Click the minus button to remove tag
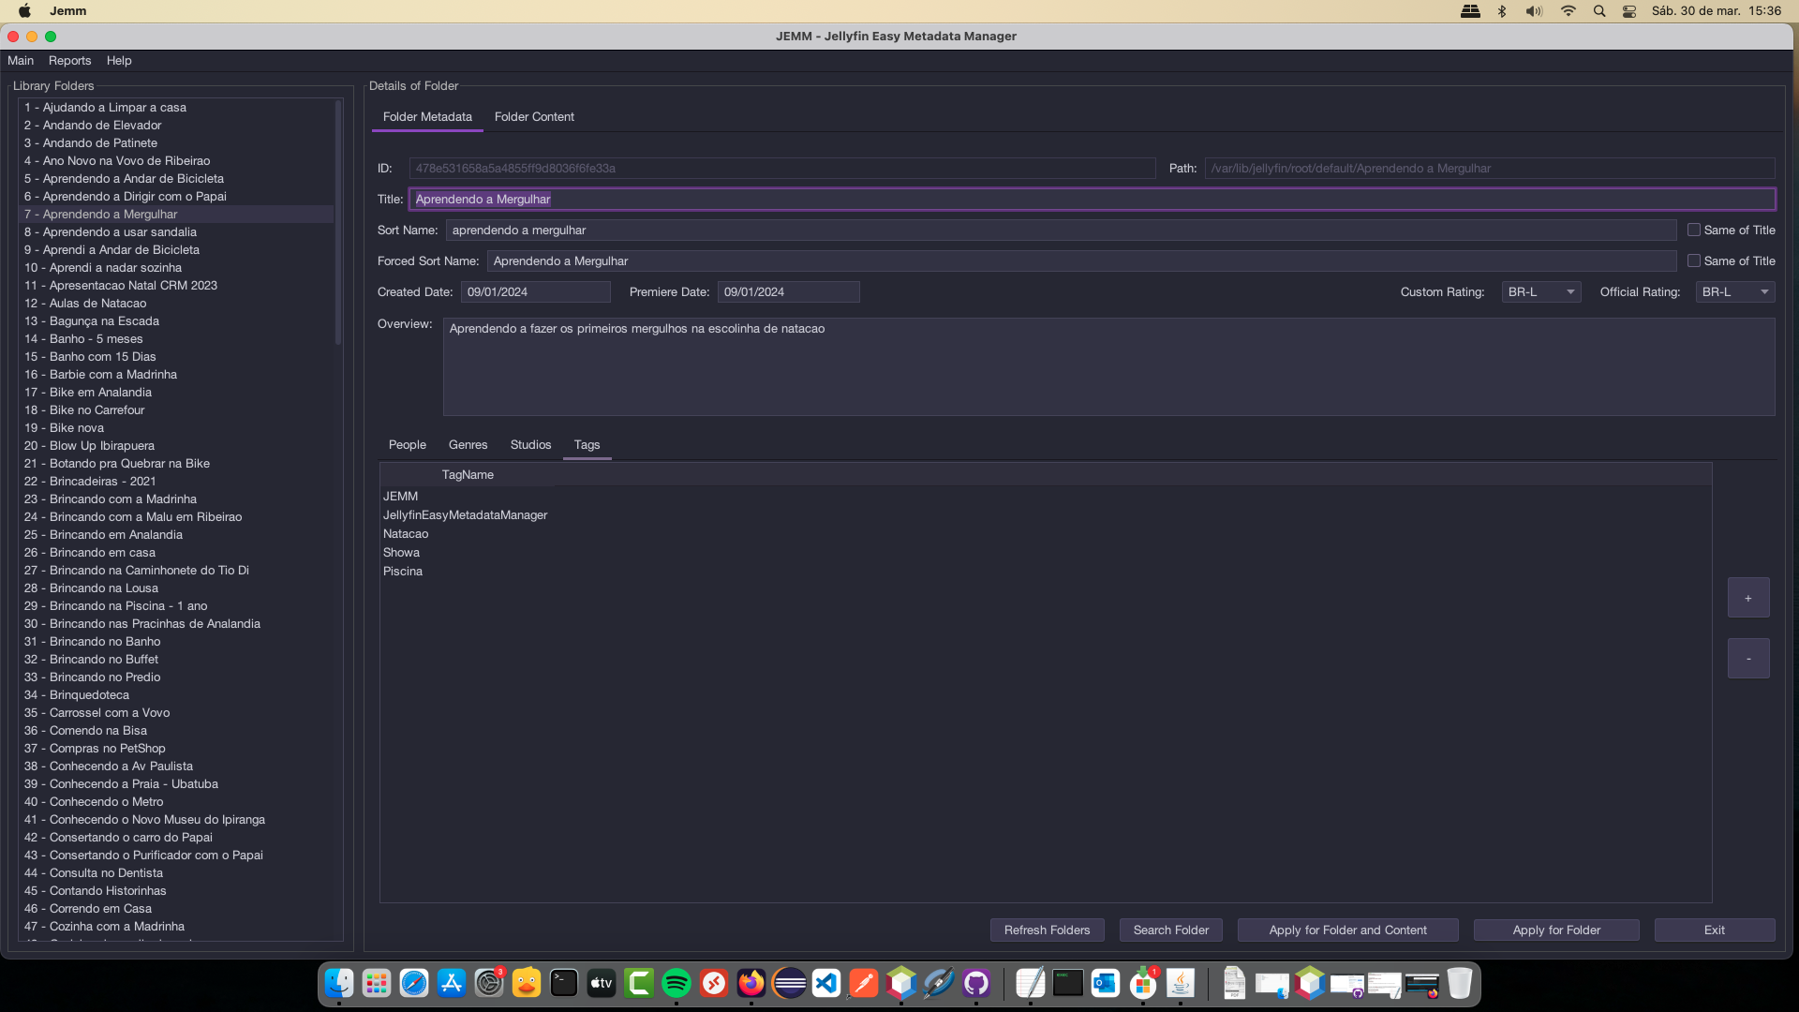1799x1012 pixels. [1747, 659]
